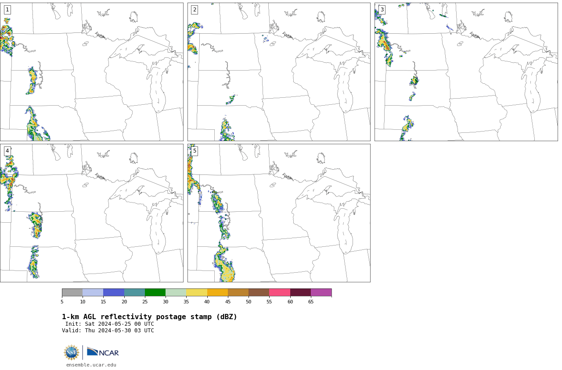Open ensemble member 4 postage stamp map
The image size is (562, 370).
(92, 213)
